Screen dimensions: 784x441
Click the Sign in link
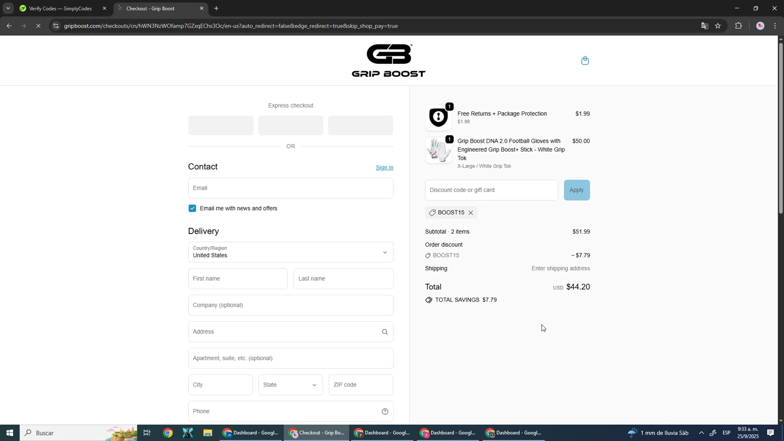pos(385,168)
